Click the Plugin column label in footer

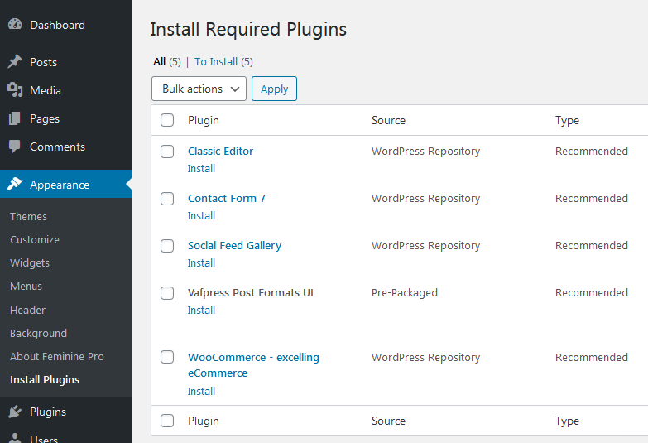pos(204,421)
